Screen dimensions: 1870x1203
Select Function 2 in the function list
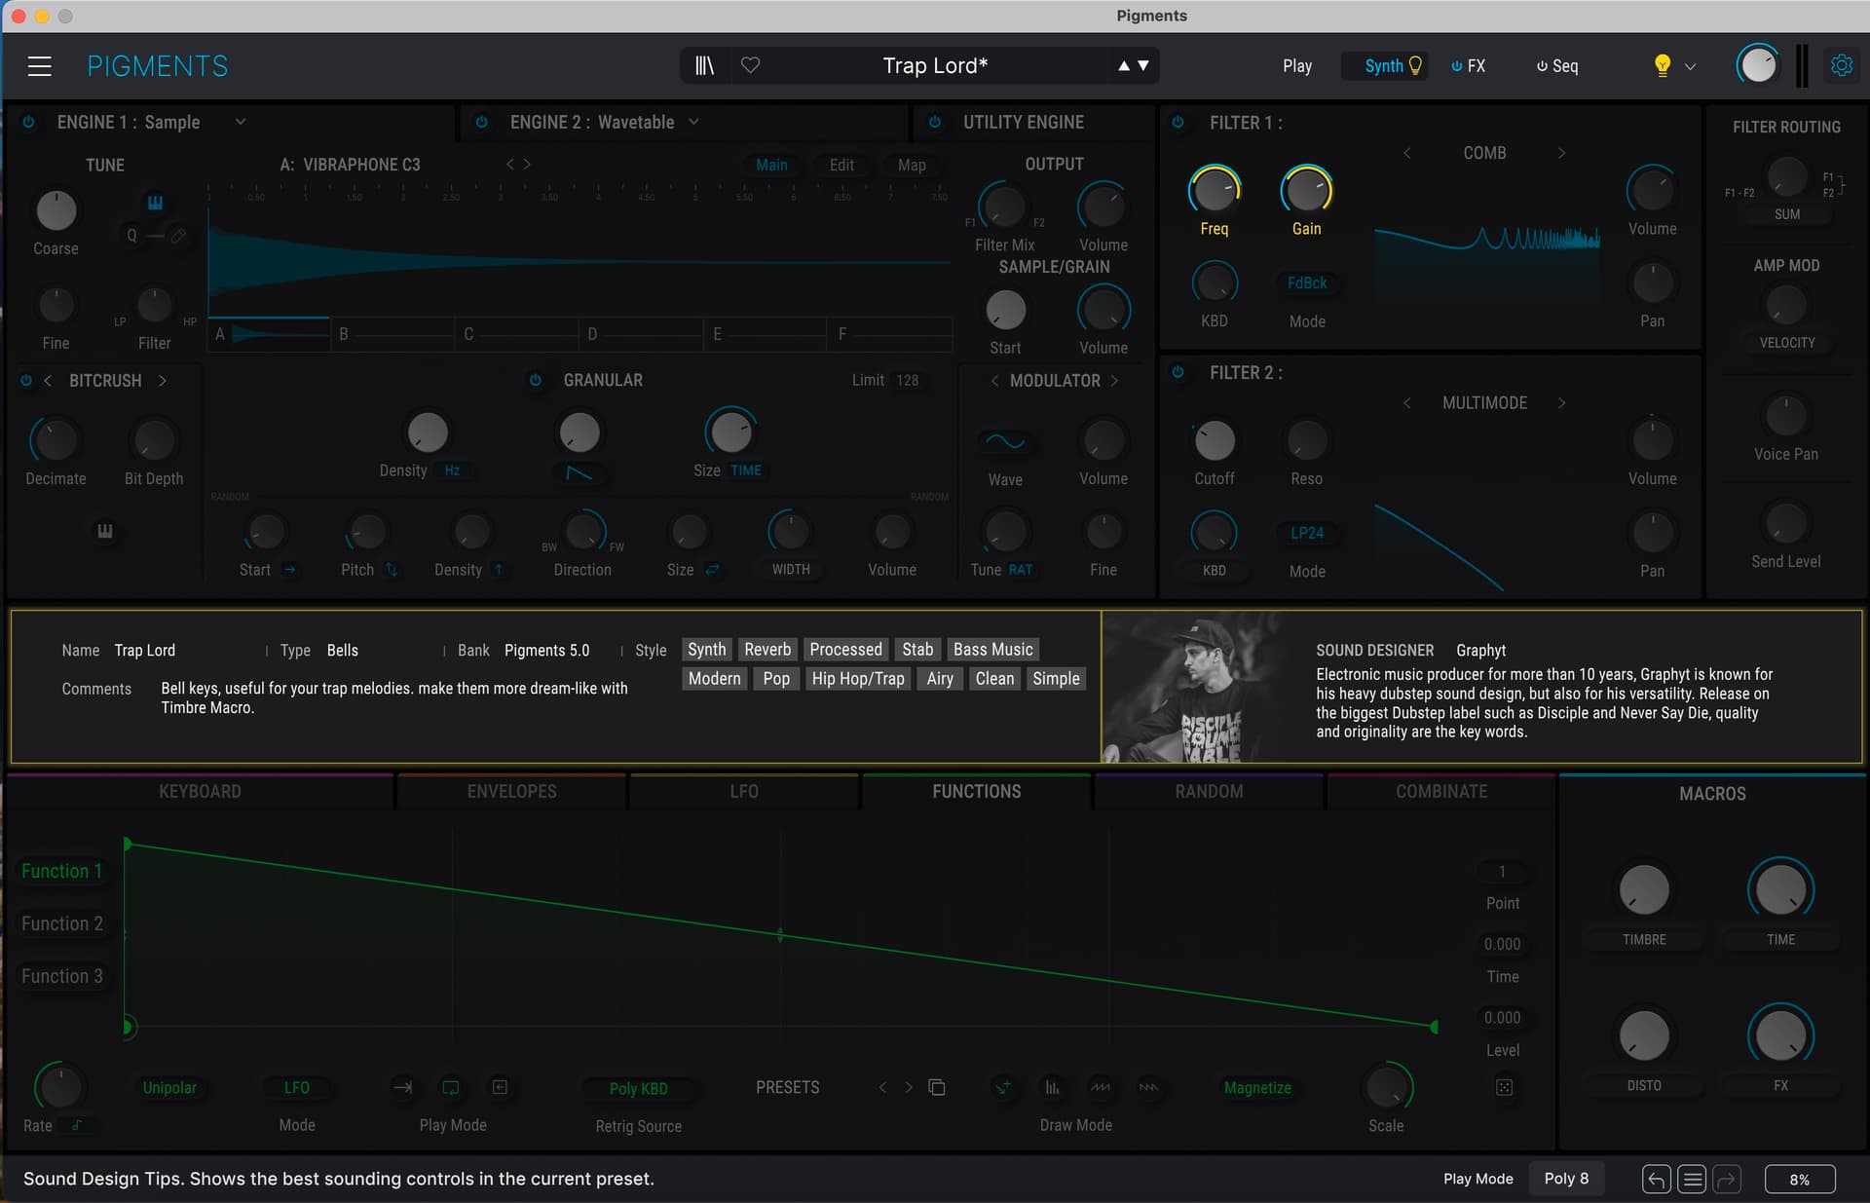(x=62, y=923)
